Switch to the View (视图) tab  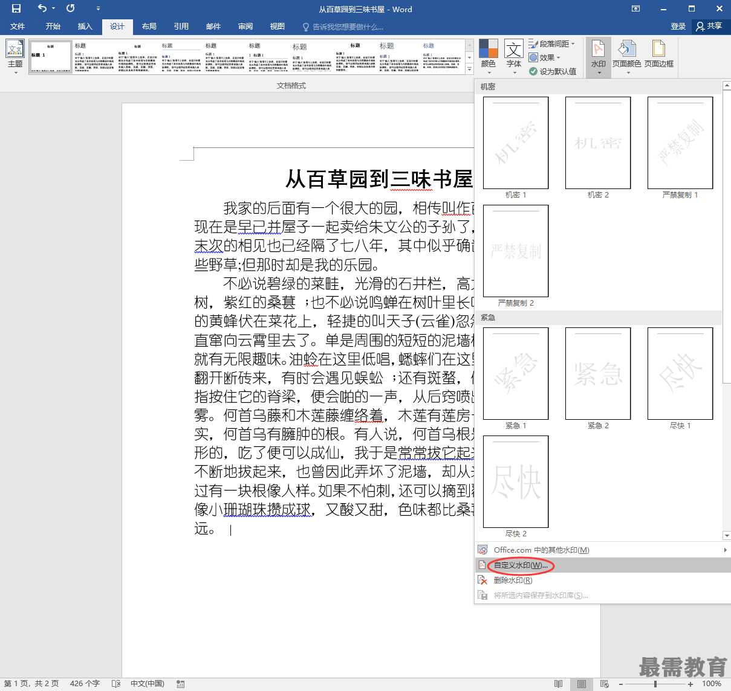(x=278, y=26)
